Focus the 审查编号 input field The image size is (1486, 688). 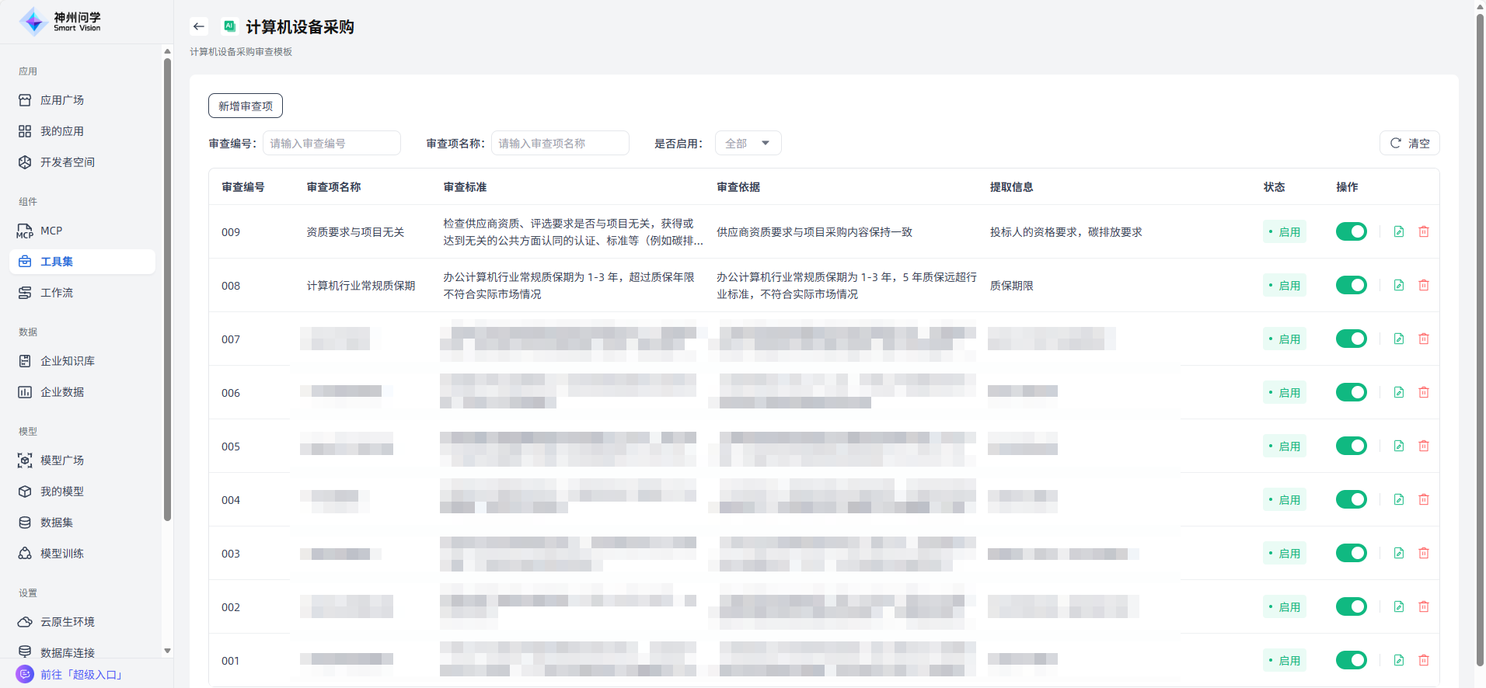click(x=331, y=143)
